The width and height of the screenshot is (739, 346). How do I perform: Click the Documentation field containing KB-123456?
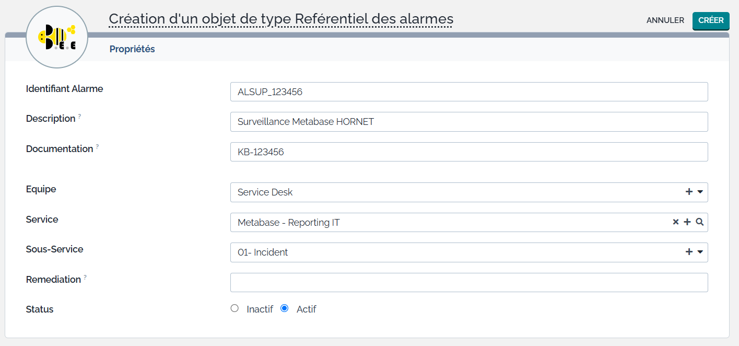pyautogui.click(x=469, y=152)
